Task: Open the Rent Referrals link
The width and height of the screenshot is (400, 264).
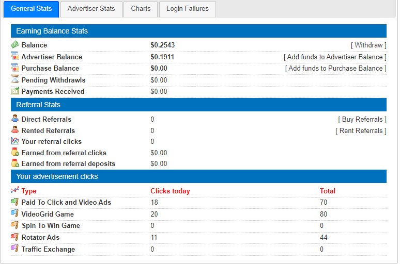Action: point(361,130)
